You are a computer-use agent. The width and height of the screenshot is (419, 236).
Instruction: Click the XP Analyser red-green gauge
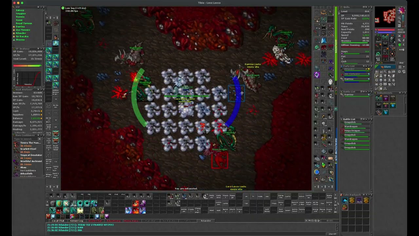point(27,66)
